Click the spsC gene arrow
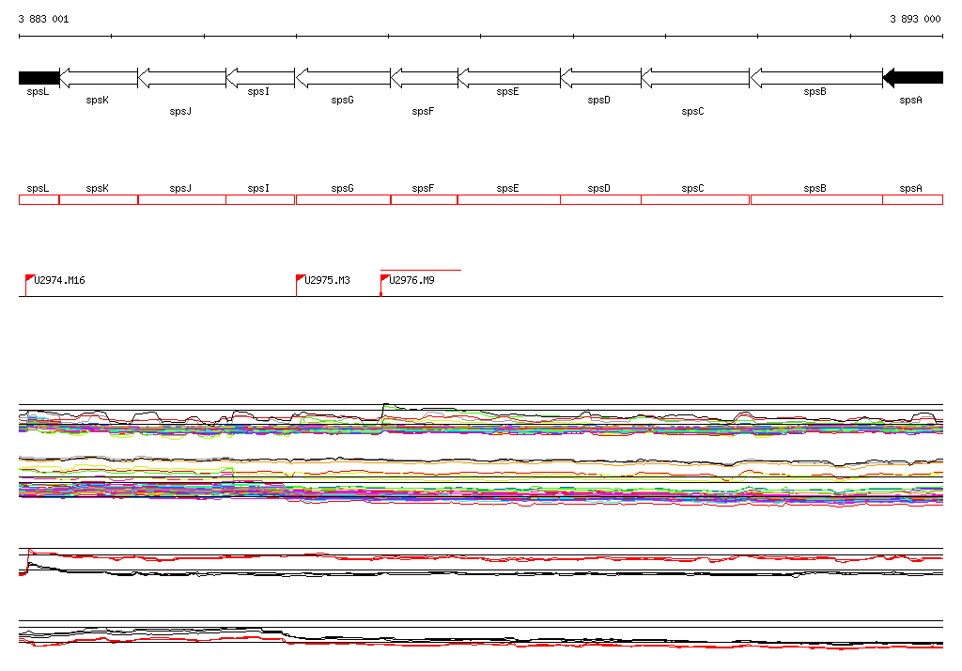962x671 pixels. (695, 78)
